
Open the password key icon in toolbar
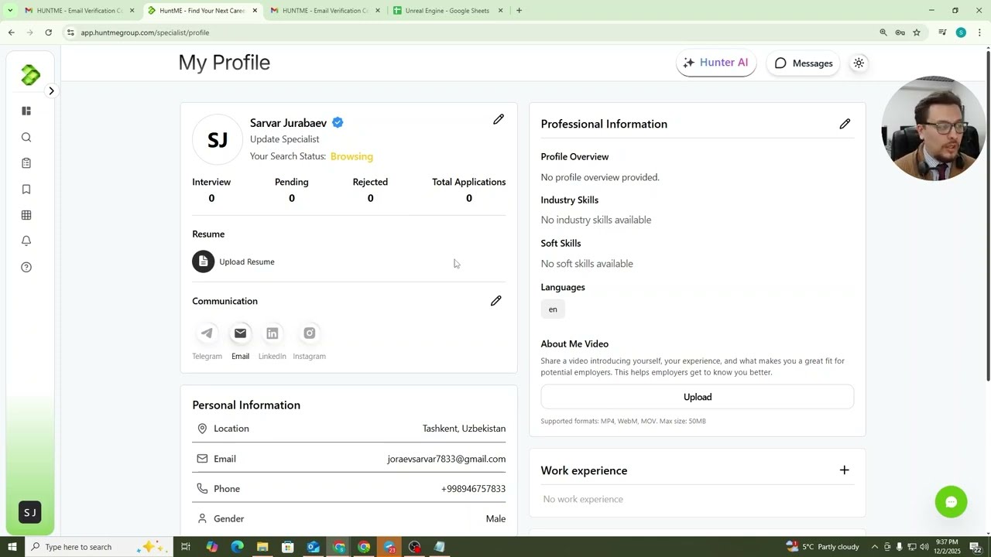coord(900,32)
